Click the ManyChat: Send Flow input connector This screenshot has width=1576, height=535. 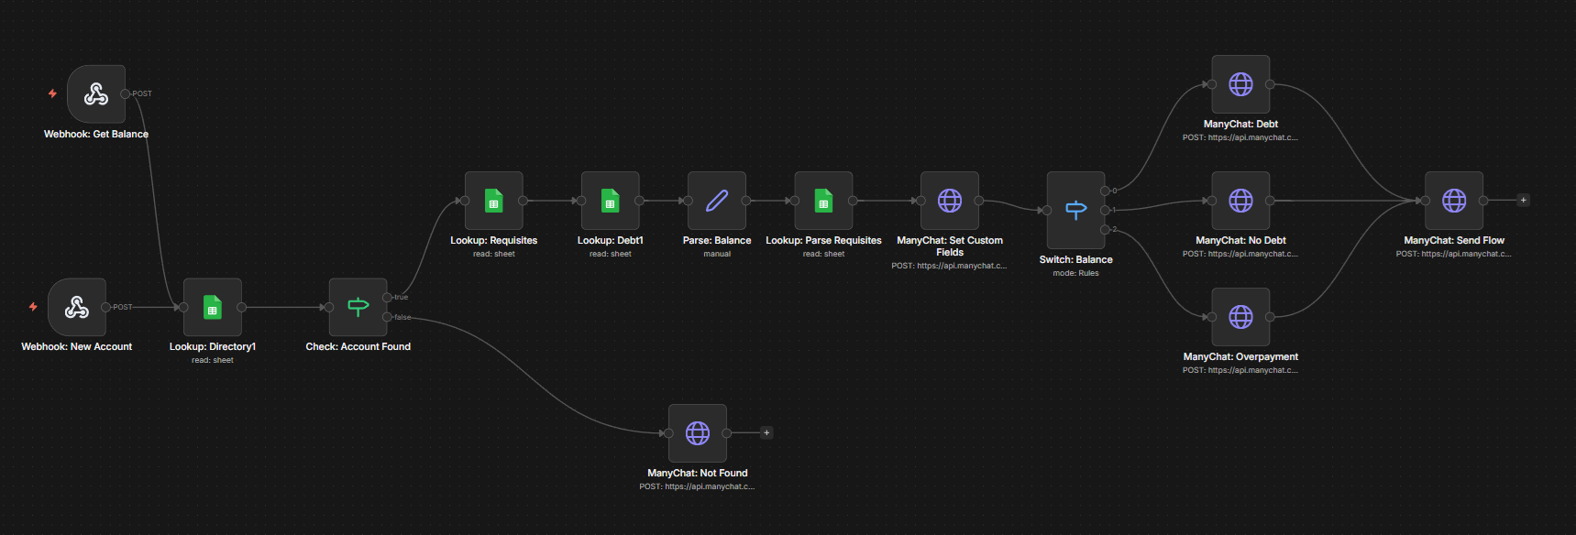click(1425, 201)
